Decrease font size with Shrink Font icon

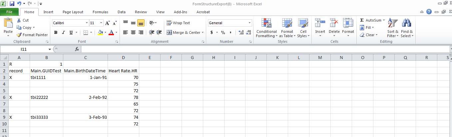pos(115,23)
